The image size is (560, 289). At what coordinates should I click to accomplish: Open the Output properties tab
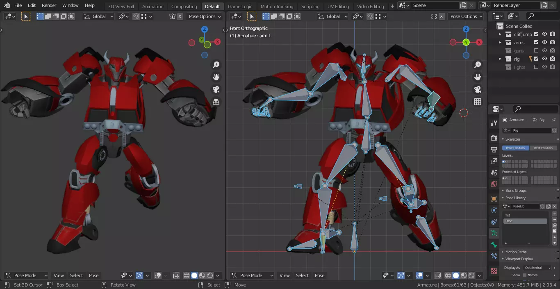point(494,150)
